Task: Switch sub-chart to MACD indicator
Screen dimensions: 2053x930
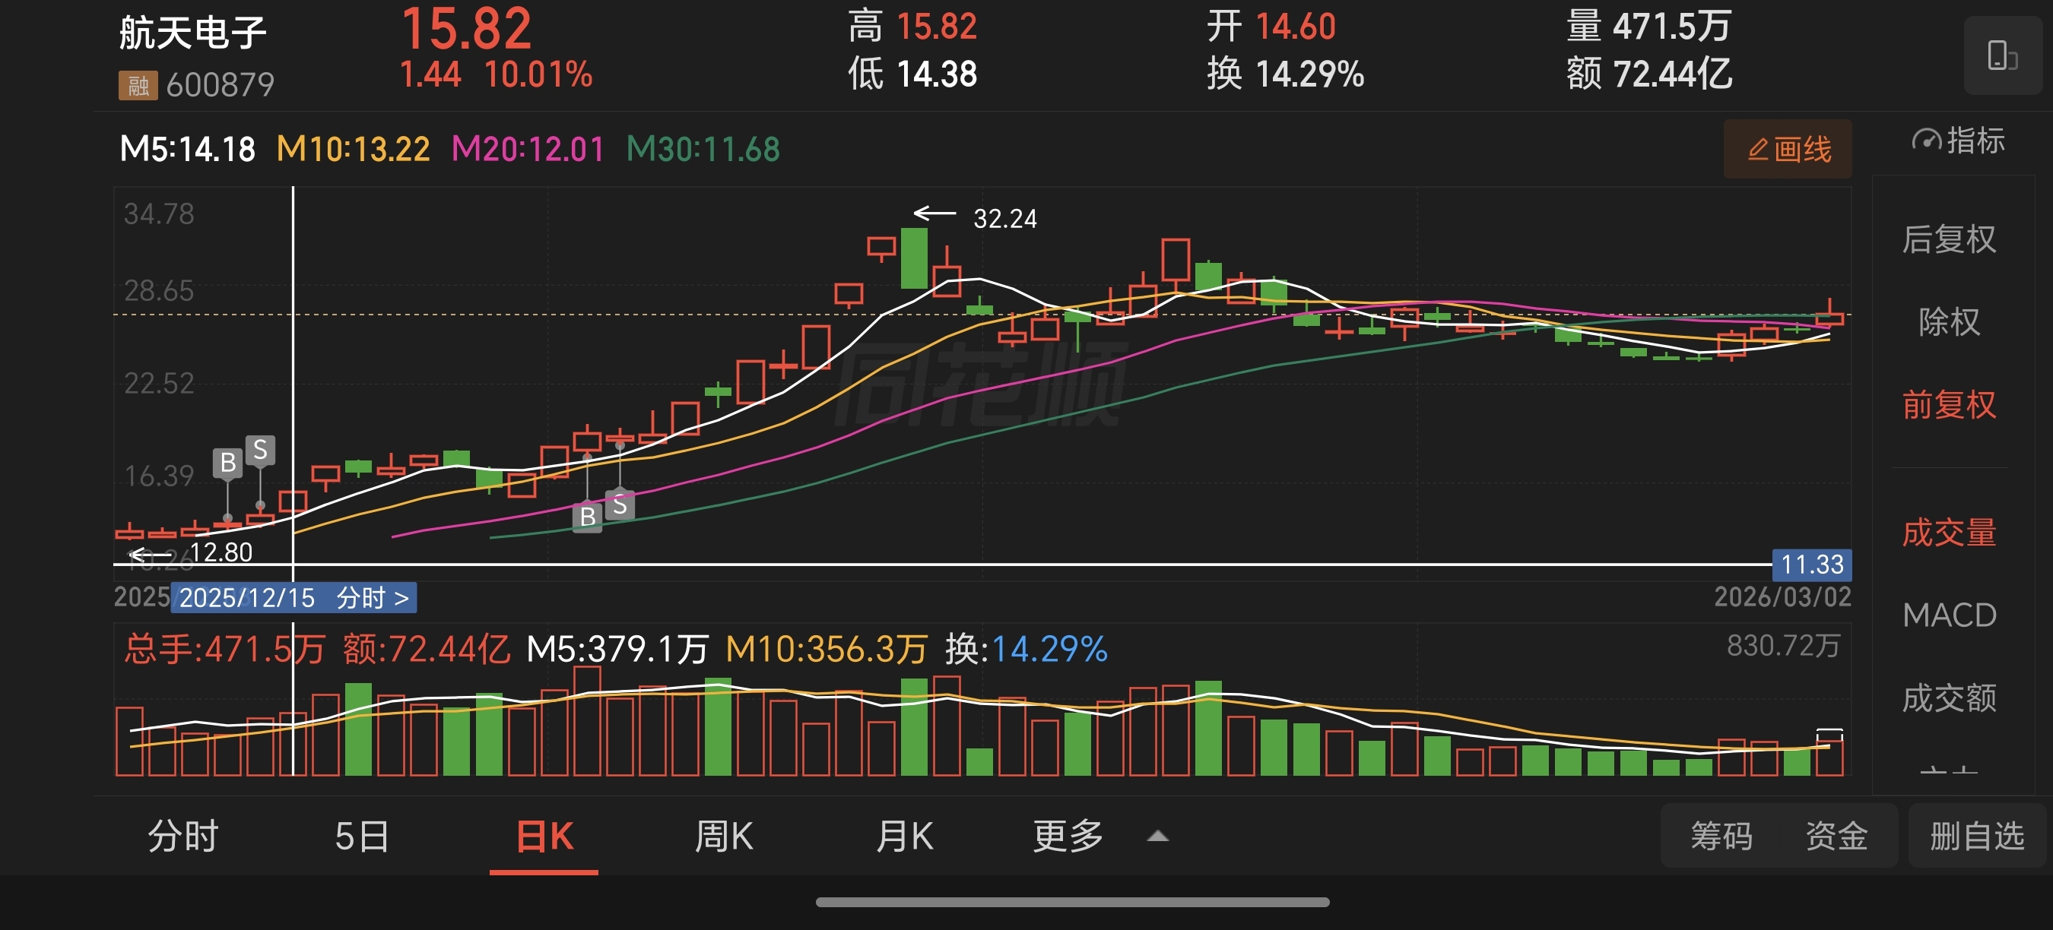Action: click(1949, 615)
